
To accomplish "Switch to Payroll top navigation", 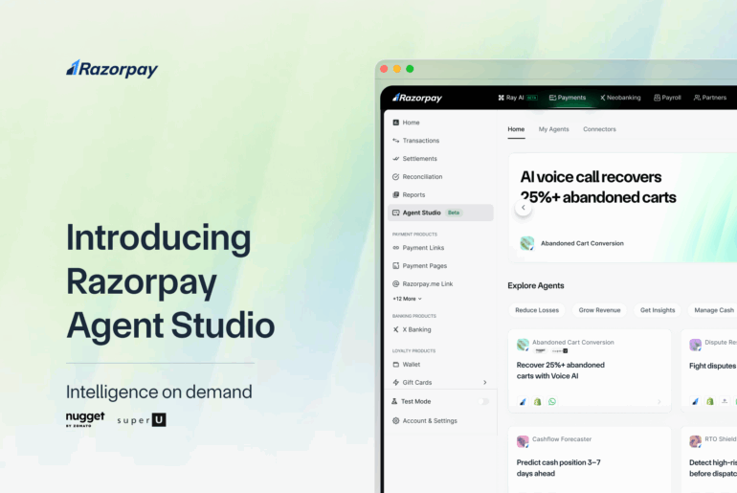I will pyautogui.click(x=667, y=98).
